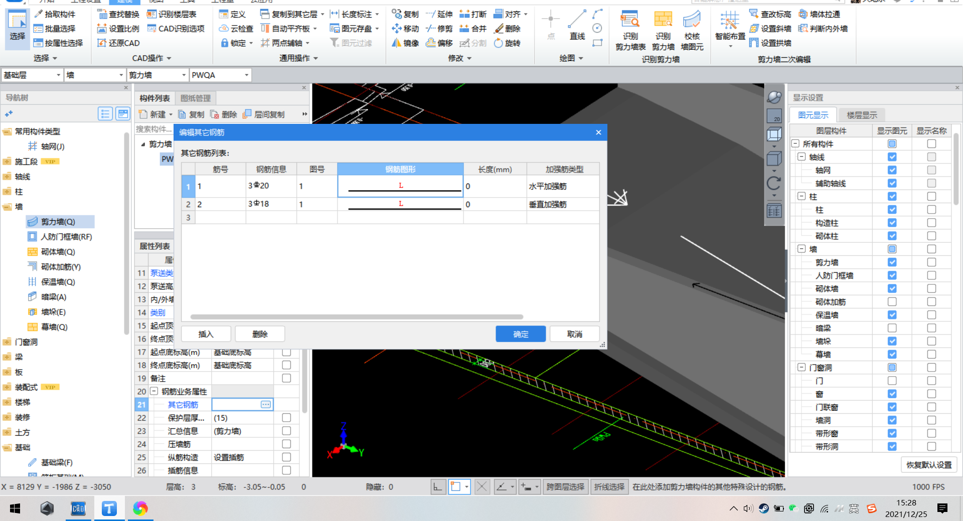Open the Windows Start menu

[15, 508]
